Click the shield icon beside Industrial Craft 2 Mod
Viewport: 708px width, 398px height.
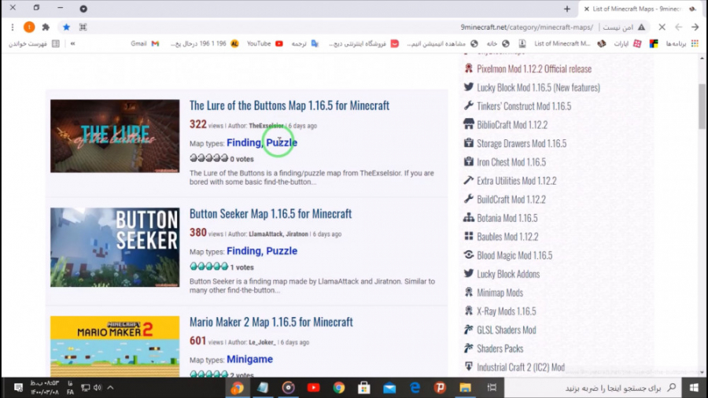[x=468, y=367]
